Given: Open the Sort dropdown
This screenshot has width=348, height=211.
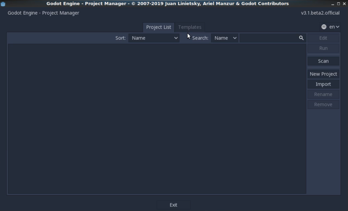Looking at the screenshot, I should coord(154,38).
